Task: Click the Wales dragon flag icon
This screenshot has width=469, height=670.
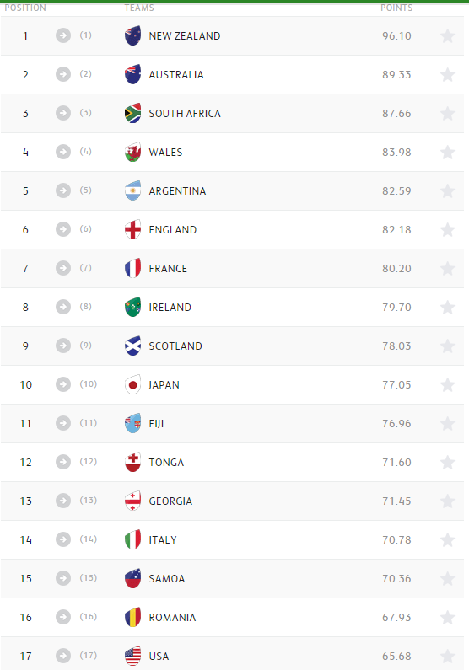Action: click(x=132, y=152)
